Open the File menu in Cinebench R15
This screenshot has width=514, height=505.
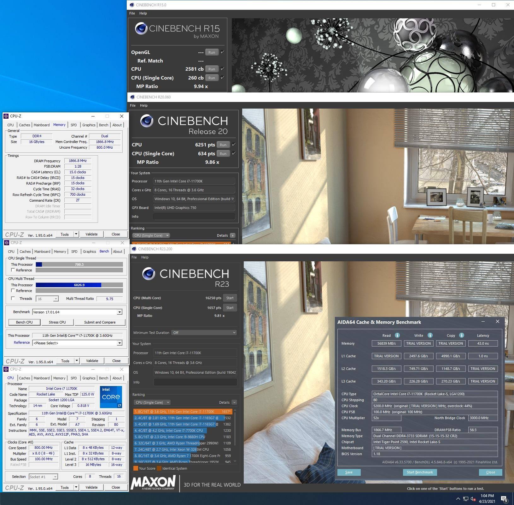click(x=132, y=13)
